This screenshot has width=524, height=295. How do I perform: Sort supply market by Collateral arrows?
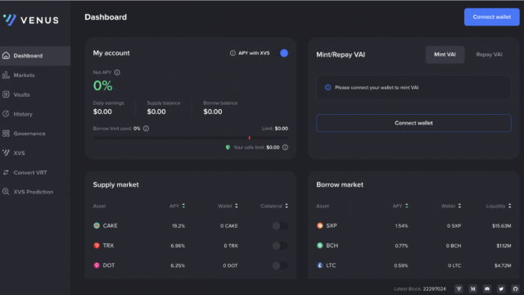287,206
